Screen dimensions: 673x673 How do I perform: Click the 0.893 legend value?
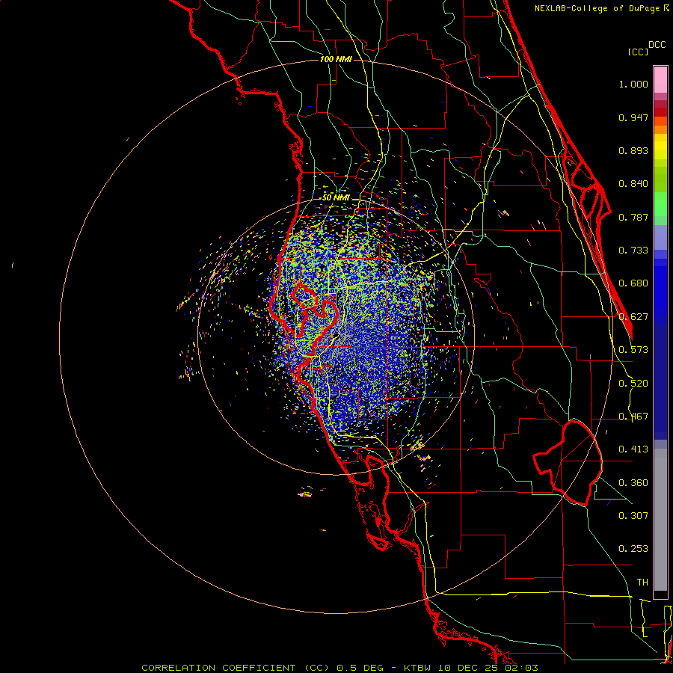click(x=633, y=150)
